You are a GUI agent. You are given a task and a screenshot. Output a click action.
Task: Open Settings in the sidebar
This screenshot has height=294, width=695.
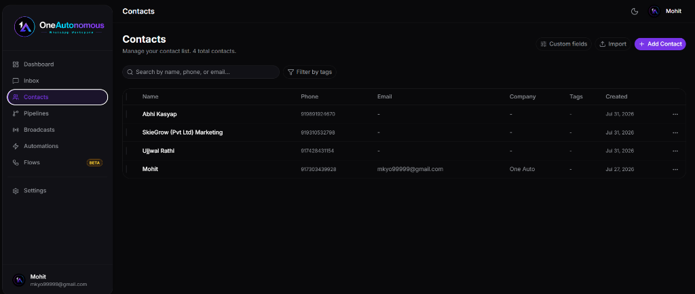click(58, 191)
